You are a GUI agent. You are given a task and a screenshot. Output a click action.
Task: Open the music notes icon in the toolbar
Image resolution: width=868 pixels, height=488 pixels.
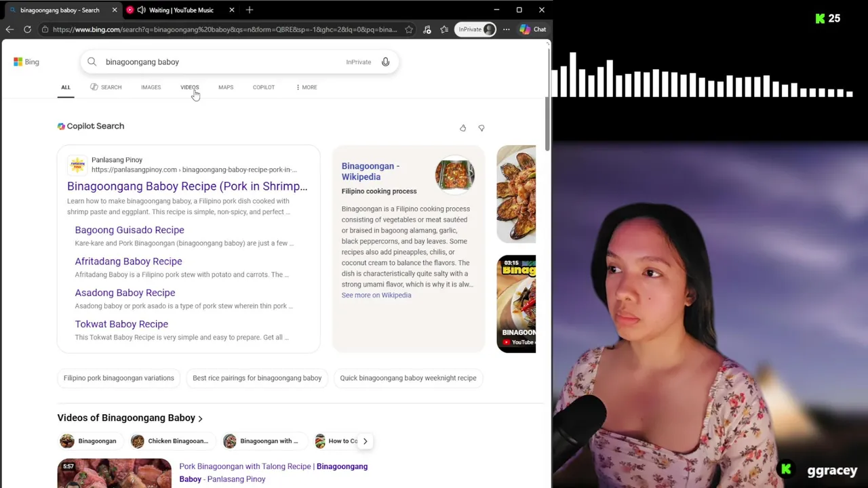pos(427,29)
